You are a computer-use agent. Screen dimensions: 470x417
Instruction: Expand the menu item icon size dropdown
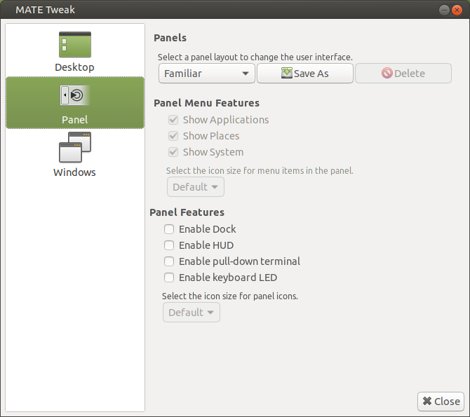tap(195, 187)
